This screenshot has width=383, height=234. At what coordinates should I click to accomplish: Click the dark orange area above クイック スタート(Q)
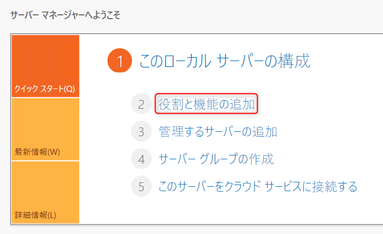pyautogui.click(x=45, y=55)
